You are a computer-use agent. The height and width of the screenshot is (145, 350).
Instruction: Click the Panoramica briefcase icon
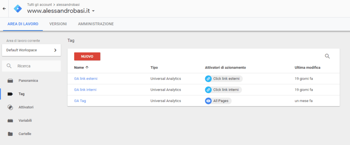[10, 81]
